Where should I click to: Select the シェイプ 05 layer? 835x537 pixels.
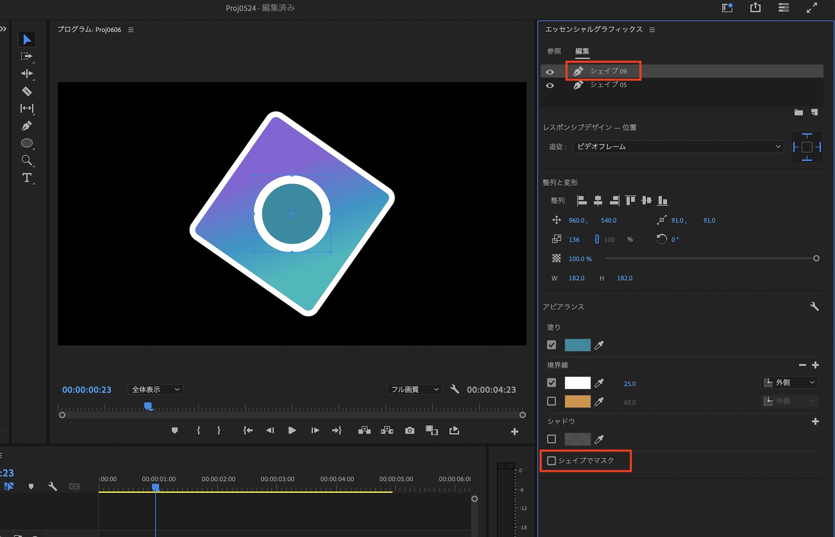click(608, 85)
